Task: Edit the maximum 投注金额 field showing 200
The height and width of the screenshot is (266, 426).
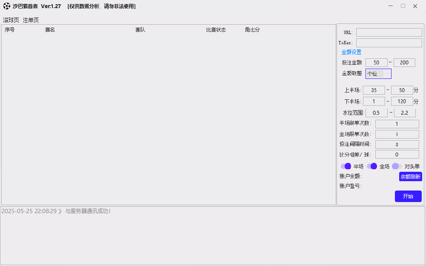Action: [404, 63]
